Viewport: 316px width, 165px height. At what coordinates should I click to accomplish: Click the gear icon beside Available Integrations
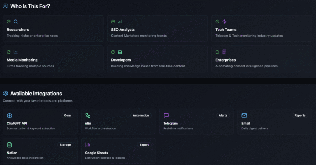click(6, 93)
